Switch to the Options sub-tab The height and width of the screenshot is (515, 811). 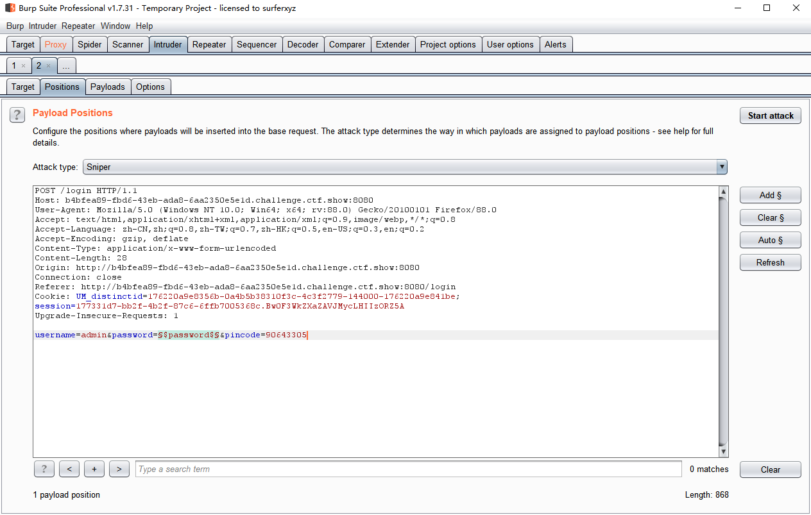tap(150, 87)
